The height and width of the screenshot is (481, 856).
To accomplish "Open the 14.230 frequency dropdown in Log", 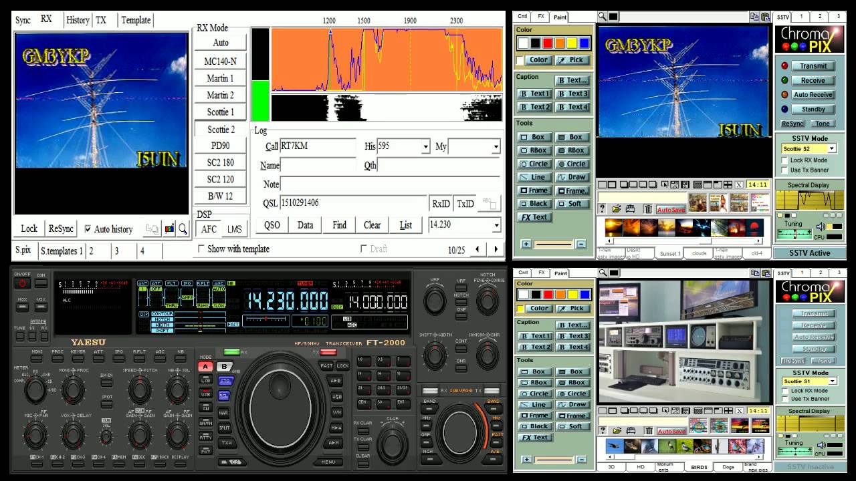I will [496, 225].
